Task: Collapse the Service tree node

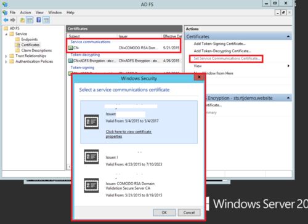Action: tap(6, 34)
